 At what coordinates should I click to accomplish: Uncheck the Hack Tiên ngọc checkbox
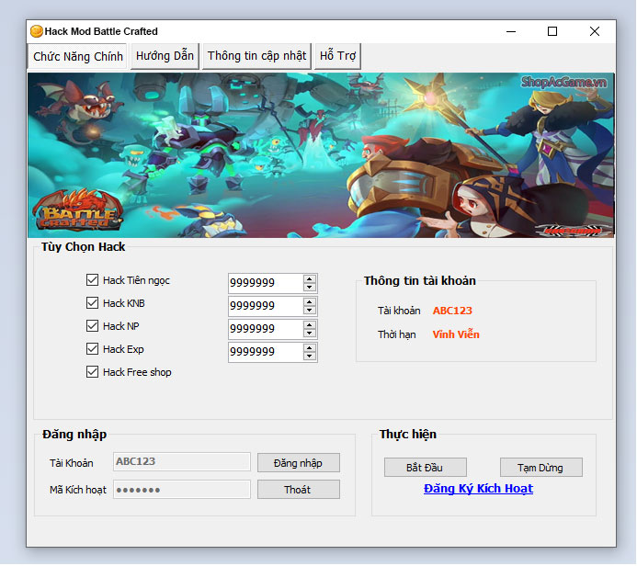coord(92,279)
